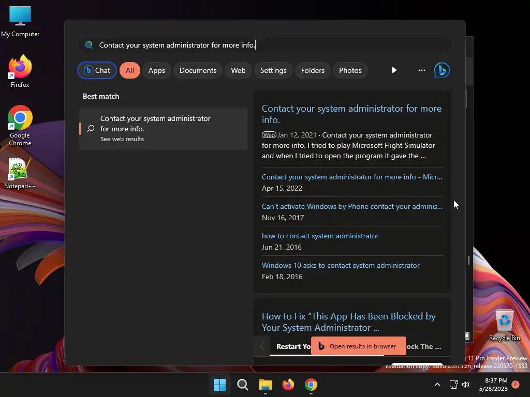Switch to the Web filter
530x397 pixels.
tap(238, 70)
